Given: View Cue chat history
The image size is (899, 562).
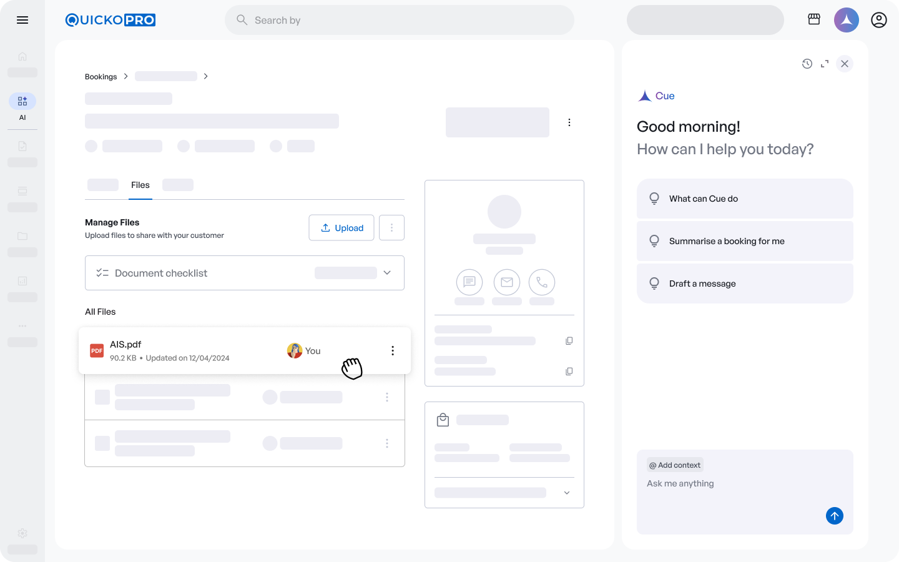Looking at the screenshot, I should click(807, 64).
